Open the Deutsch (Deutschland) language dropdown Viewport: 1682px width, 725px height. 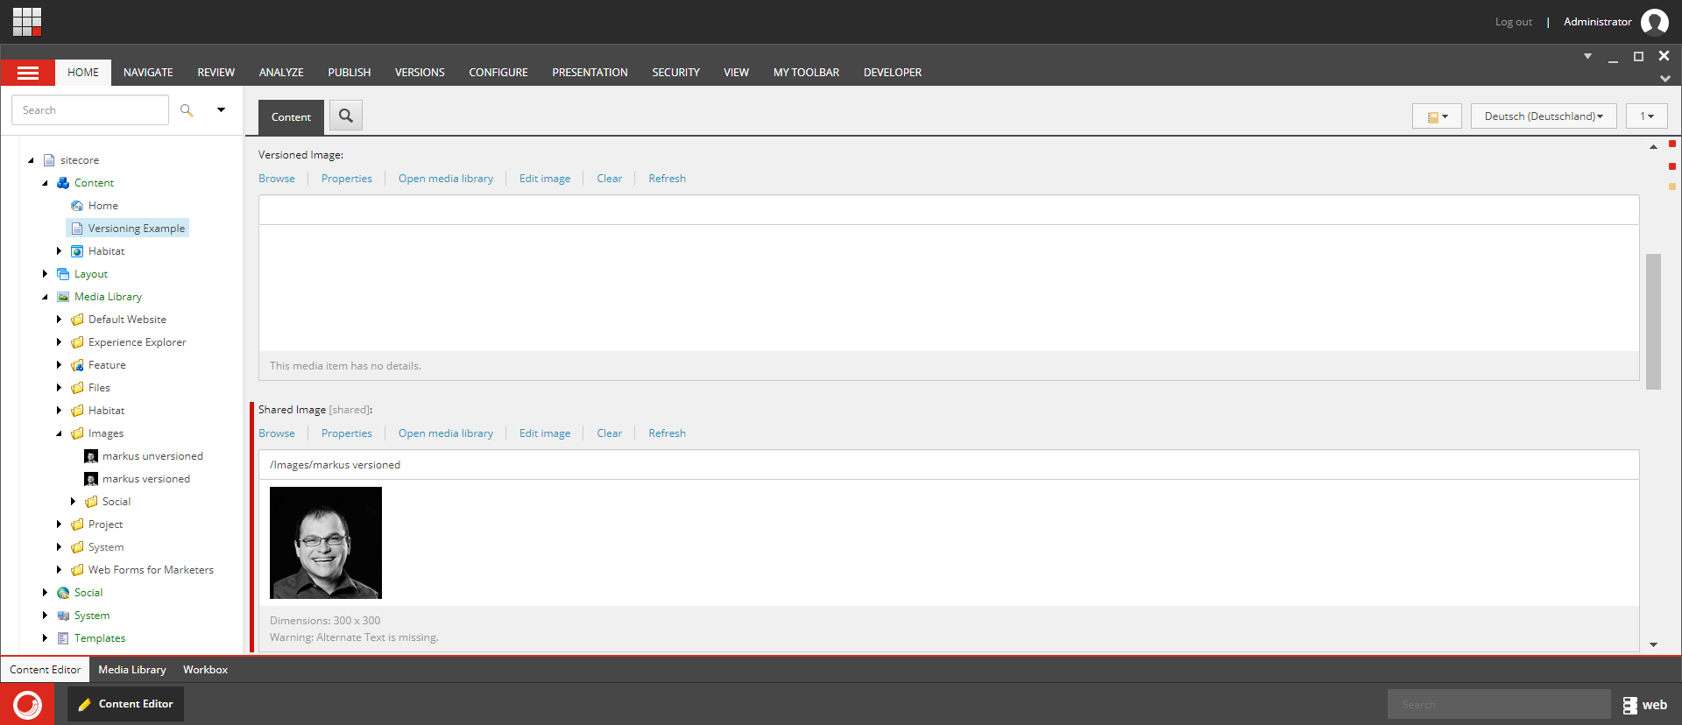(x=1544, y=116)
